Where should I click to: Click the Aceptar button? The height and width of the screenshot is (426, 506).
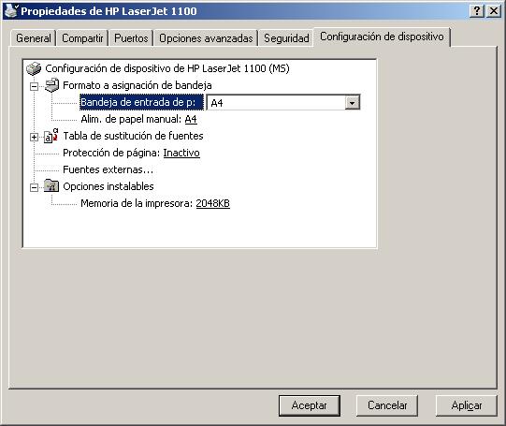tap(310, 405)
